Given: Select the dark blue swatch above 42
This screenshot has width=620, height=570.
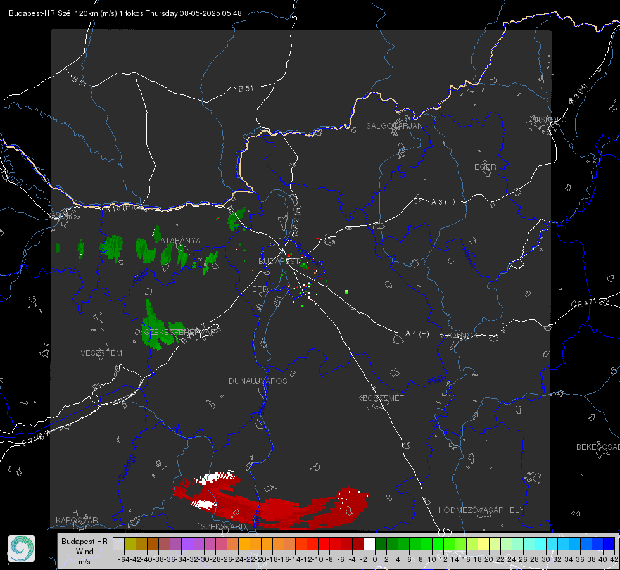Looking at the screenshot, I should click(609, 544).
